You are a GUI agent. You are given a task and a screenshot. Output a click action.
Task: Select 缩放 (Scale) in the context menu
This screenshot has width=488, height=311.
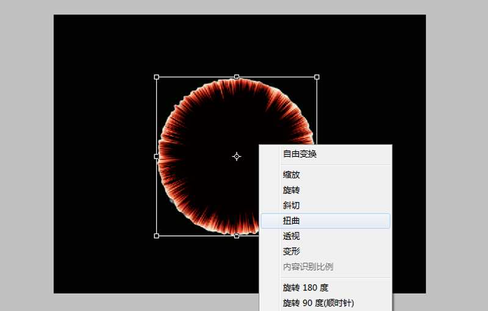click(x=292, y=175)
